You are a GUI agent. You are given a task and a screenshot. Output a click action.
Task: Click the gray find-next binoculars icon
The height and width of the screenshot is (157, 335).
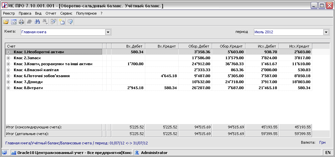(45, 22)
